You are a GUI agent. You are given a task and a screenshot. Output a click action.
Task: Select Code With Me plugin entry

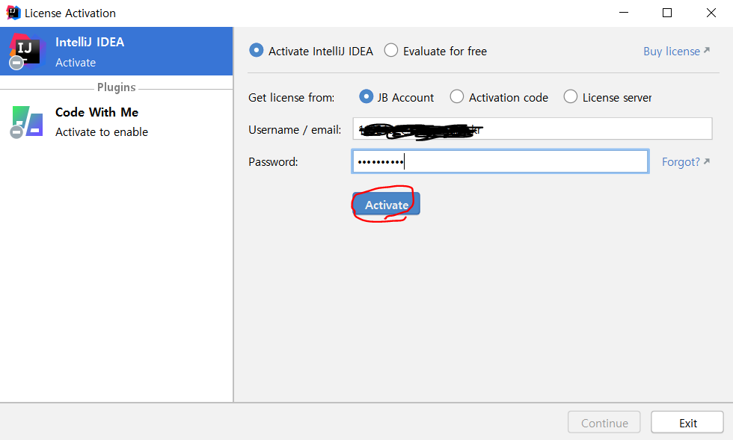point(117,122)
